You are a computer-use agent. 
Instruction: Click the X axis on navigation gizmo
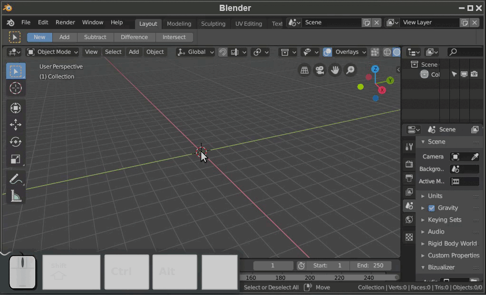(382, 90)
